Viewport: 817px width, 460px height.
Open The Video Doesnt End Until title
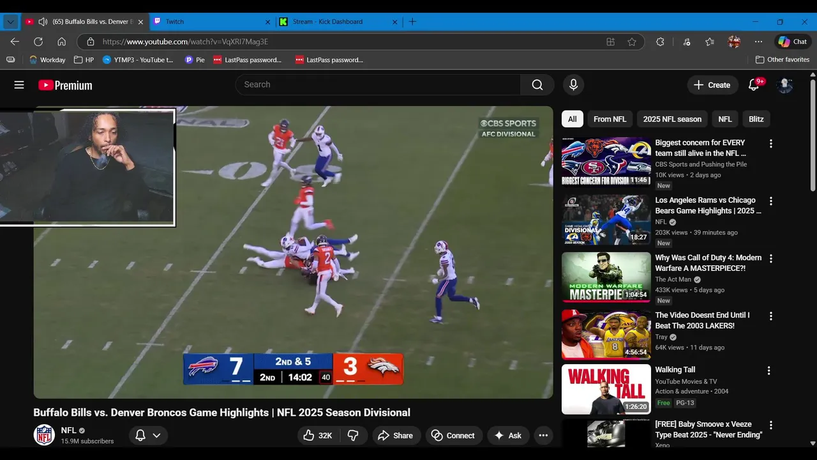click(x=702, y=320)
